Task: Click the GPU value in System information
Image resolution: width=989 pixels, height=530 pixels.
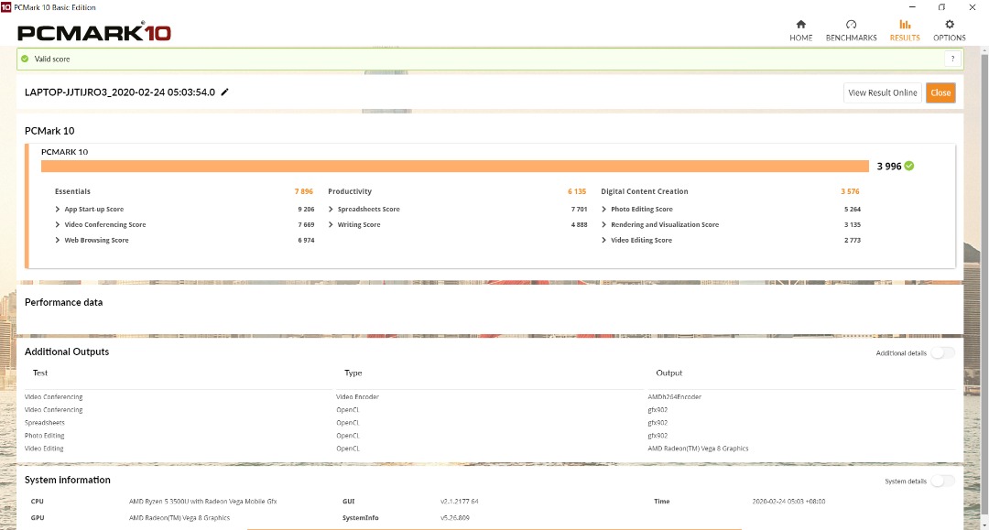Action: (x=179, y=518)
